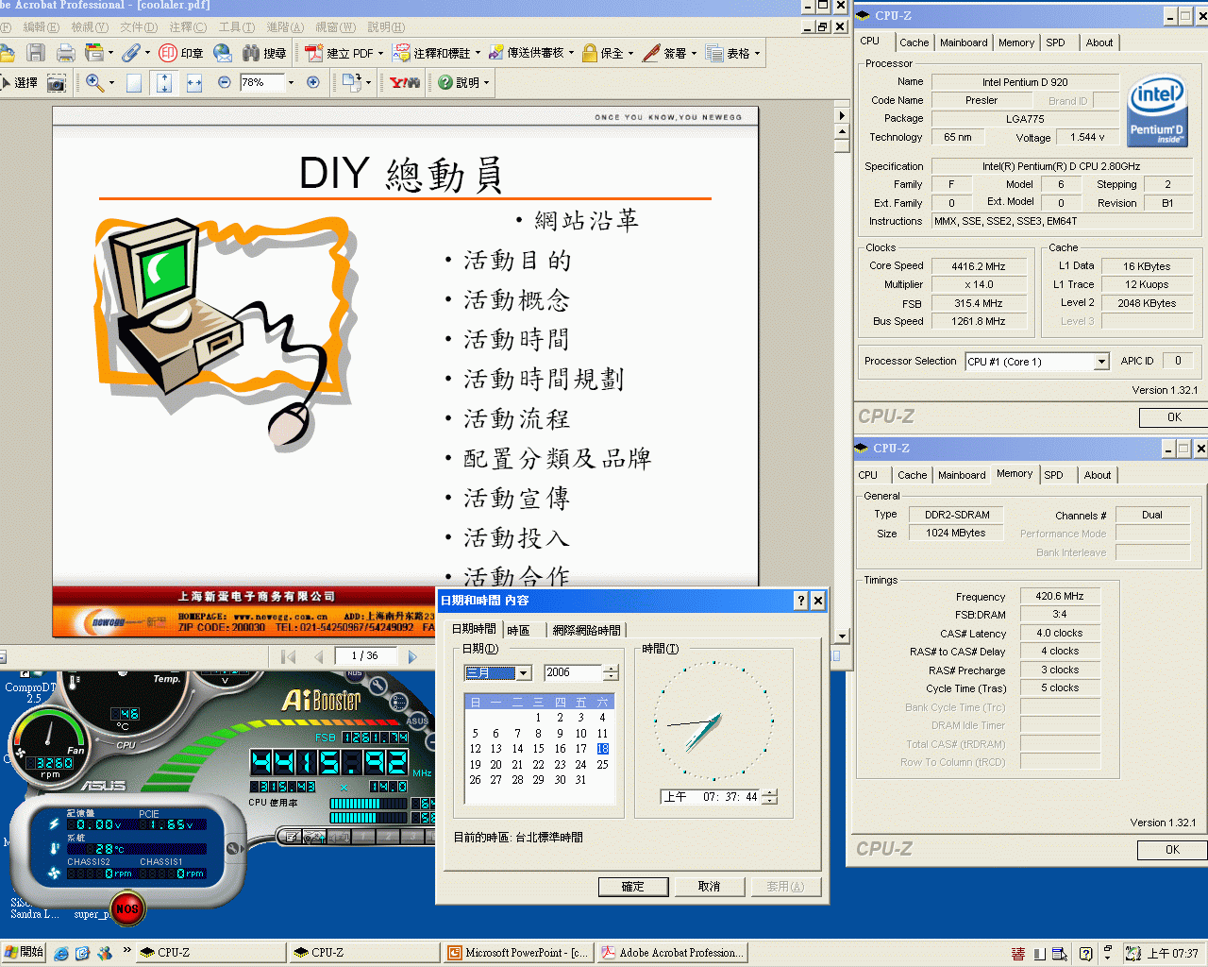Open the 進階(A) menu
The width and height of the screenshot is (1208, 967).
click(285, 27)
